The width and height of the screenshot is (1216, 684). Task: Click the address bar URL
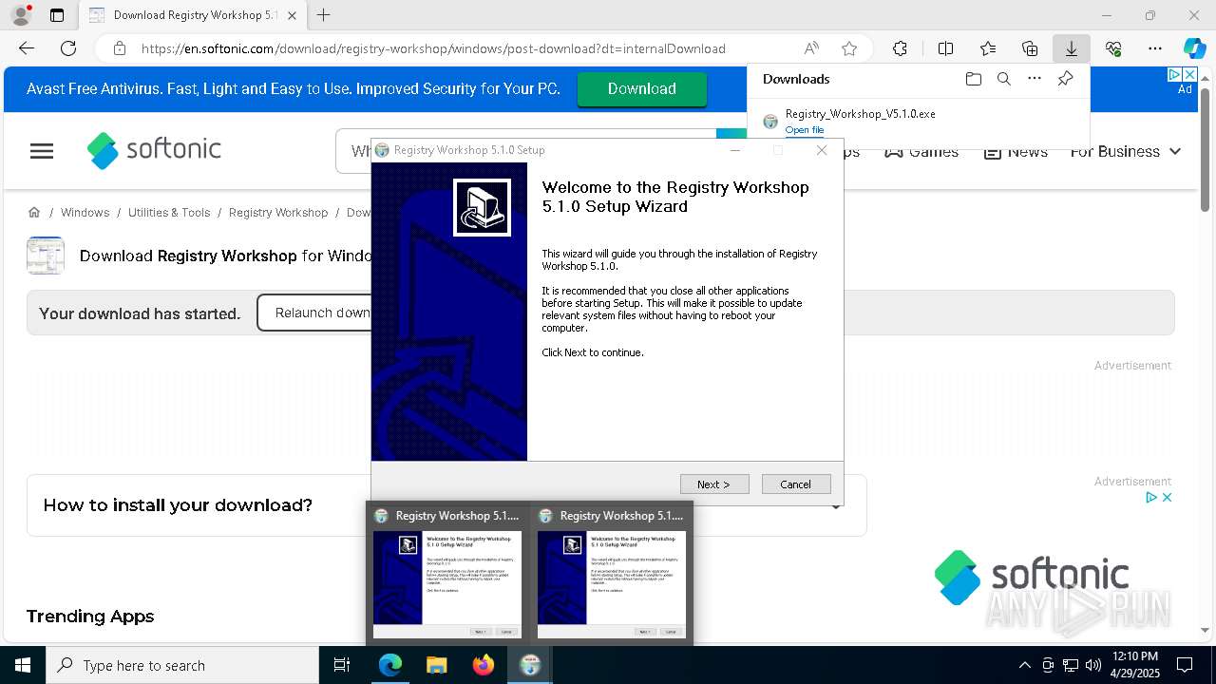point(433,48)
